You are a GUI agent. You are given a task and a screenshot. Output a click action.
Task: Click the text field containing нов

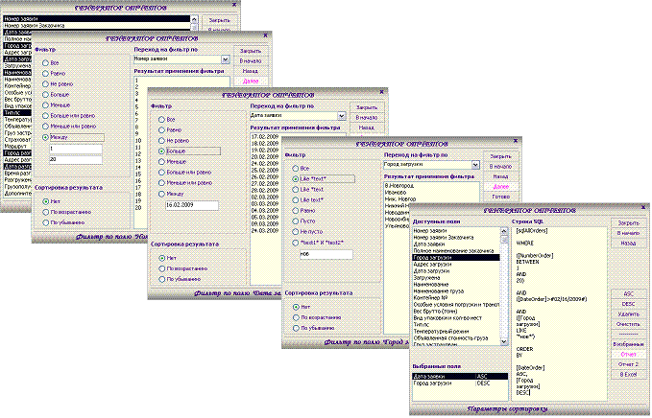[x=326, y=254]
